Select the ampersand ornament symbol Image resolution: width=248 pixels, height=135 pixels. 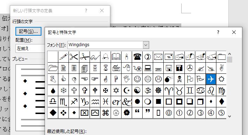pos(126,102)
